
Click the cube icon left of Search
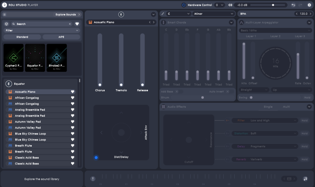(x=7, y=24)
